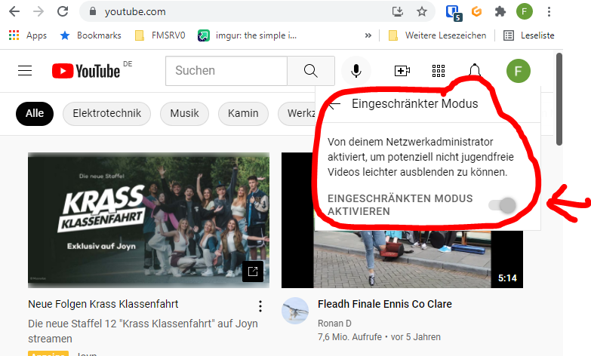Open the Krass Klassenfahrt ad thumbnail
The height and width of the screenshot is (356, 591).
(x=149, y=220)
